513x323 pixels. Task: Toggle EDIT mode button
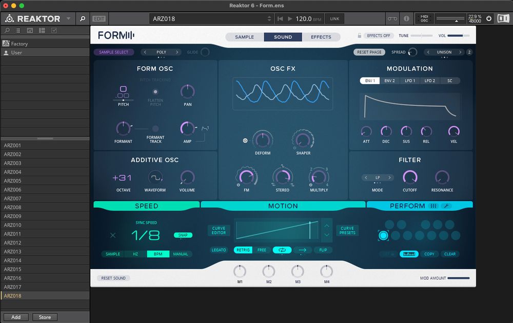tap(99, 18)
